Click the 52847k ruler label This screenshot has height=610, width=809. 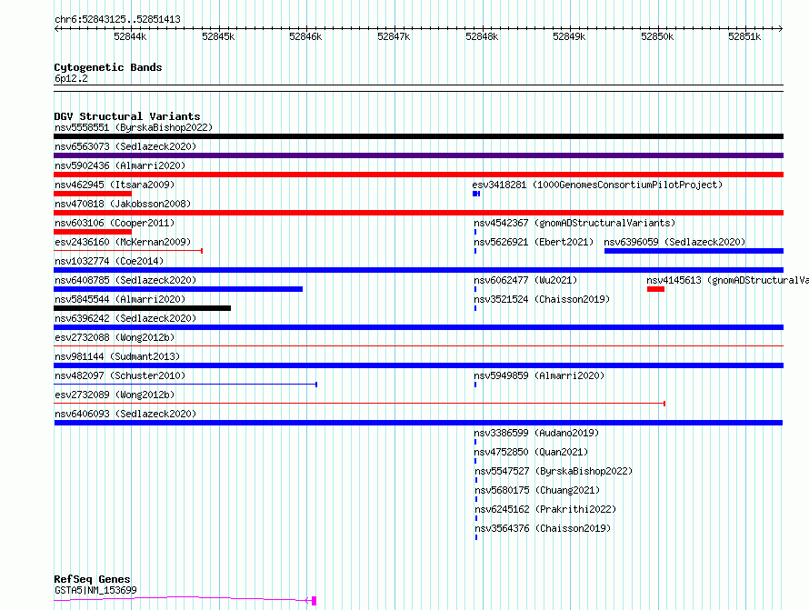click(x=394, y=36)
